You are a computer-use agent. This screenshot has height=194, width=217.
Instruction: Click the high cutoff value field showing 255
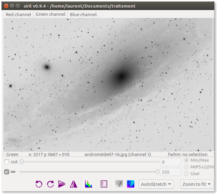(170, 172)
